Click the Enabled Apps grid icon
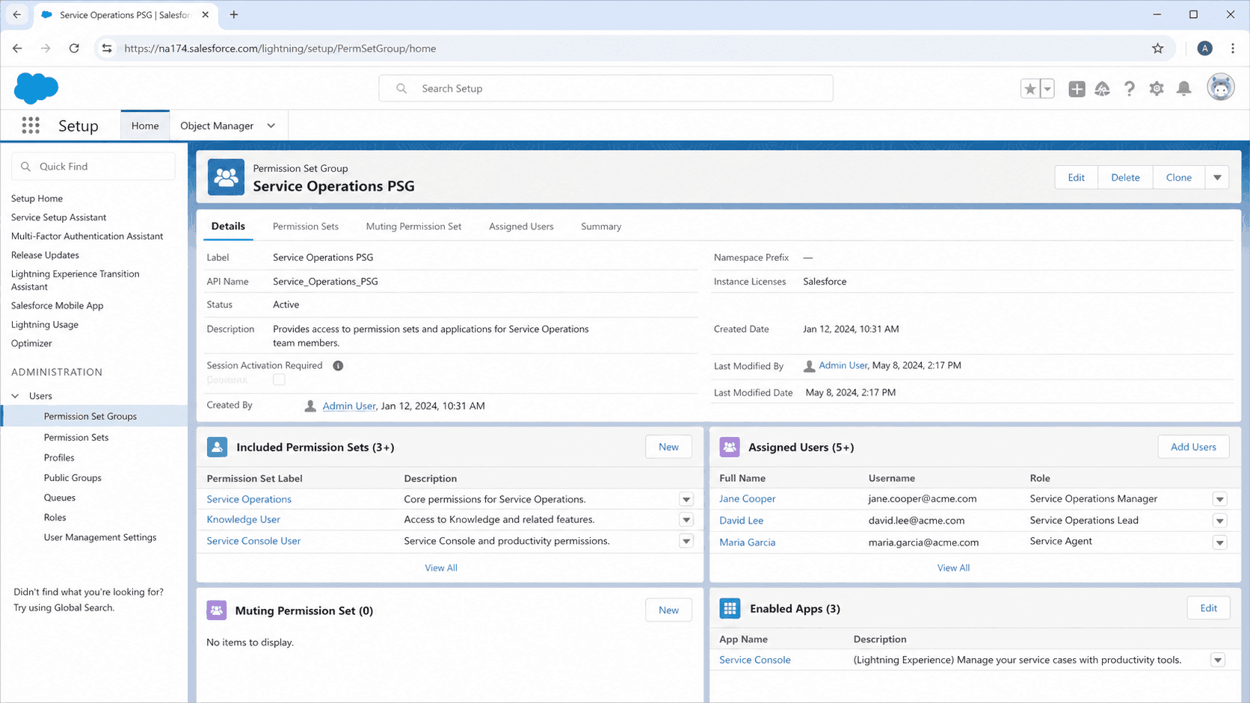 (x=730, y=608)
